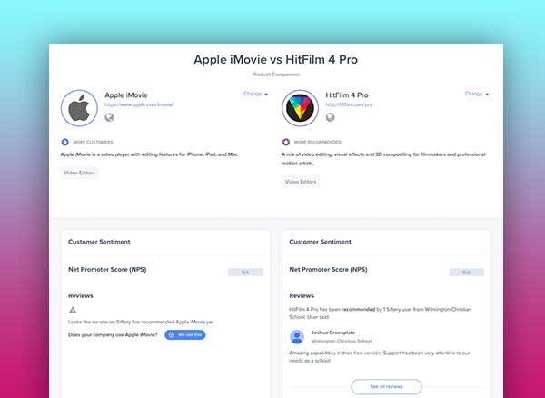Open the Change dropdown for Apple iMovie
This screenshot has height=398, width=545.
pos(256,94)
